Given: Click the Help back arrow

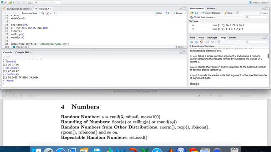Looking at the screenshot, I should coord(191,42).
